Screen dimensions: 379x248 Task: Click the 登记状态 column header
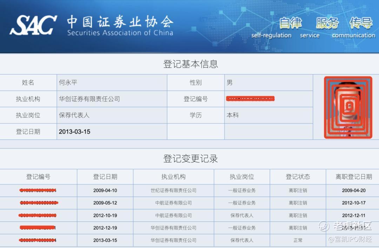298,177
